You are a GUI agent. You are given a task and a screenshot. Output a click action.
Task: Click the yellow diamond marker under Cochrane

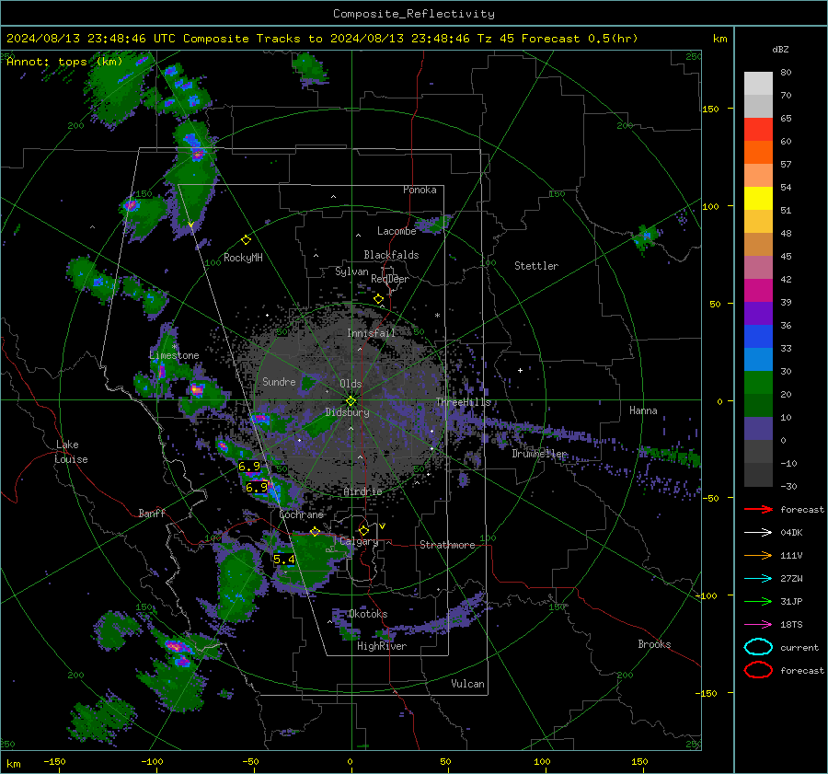click(x=315, y=531)
